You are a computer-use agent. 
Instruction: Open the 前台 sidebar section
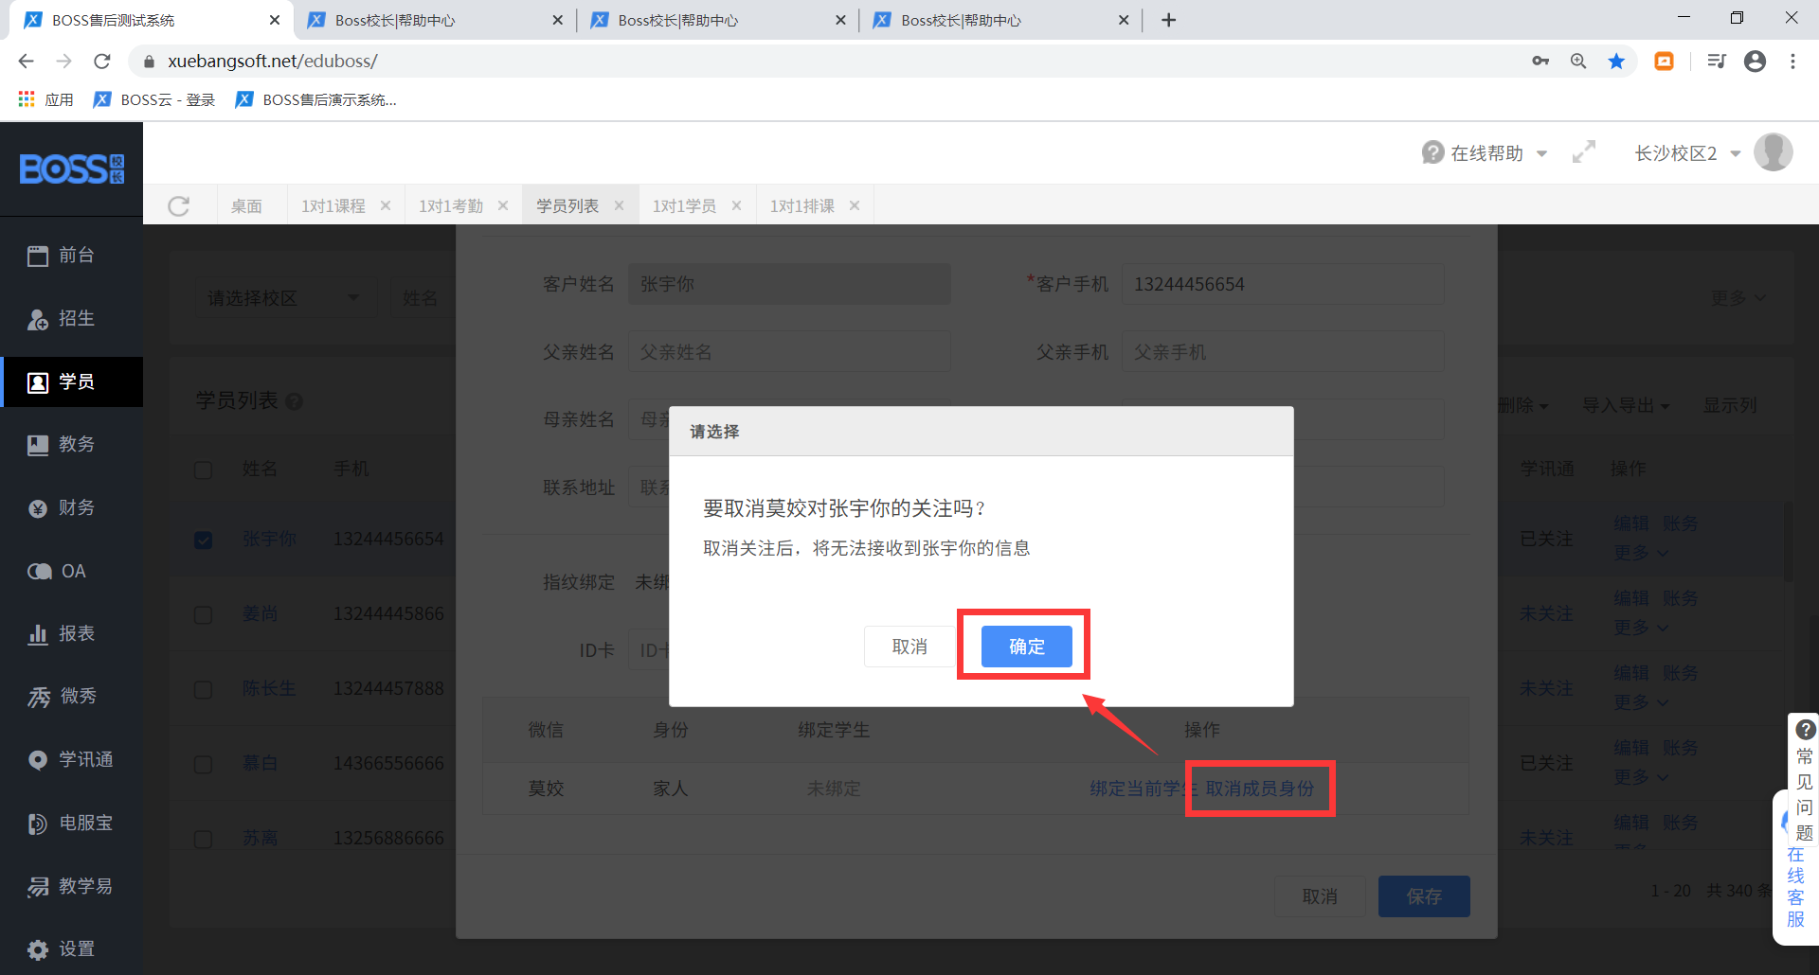click(71, 256)
